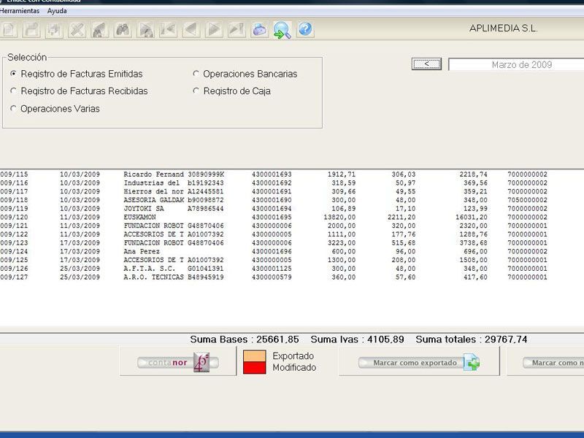
Task: Select Registro de Facturas Emitidas option
Action: 77,74
